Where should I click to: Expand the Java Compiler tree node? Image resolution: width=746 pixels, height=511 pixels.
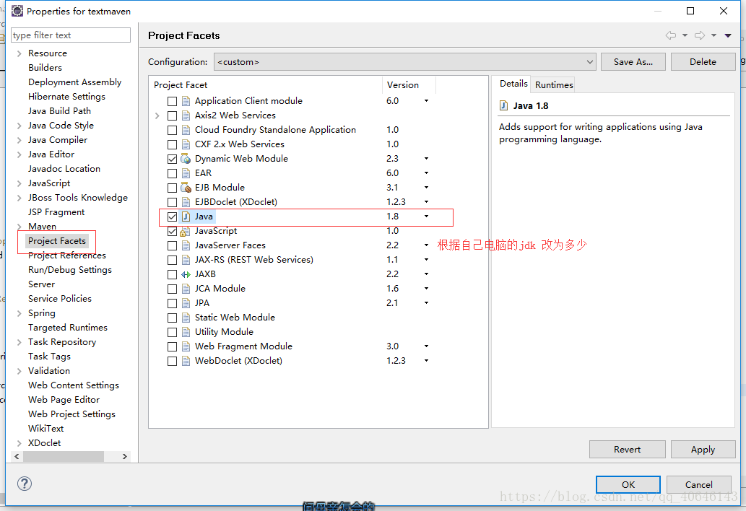tap(19, 140)
